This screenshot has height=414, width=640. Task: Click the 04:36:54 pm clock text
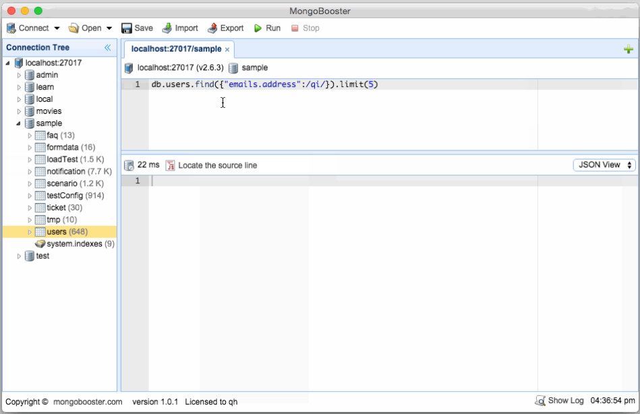coord(612,401)
